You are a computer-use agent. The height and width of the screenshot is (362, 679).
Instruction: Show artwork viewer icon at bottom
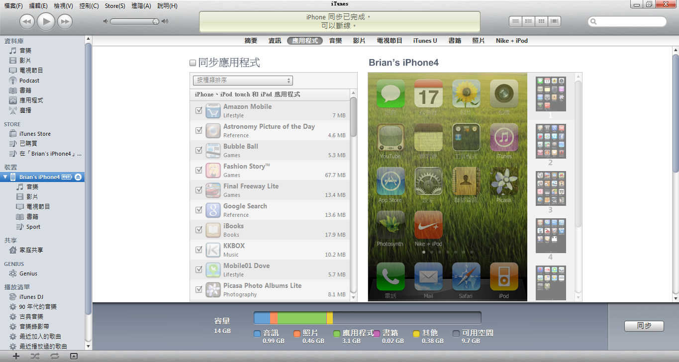tap(74, 356)
